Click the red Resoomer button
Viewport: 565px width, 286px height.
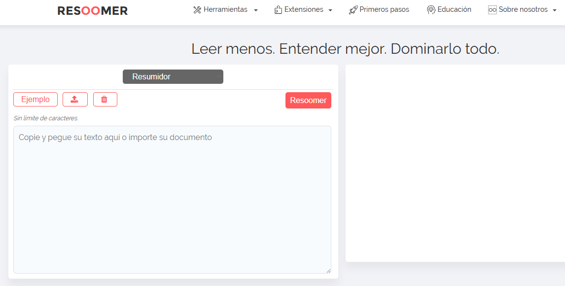click(308, 101)
